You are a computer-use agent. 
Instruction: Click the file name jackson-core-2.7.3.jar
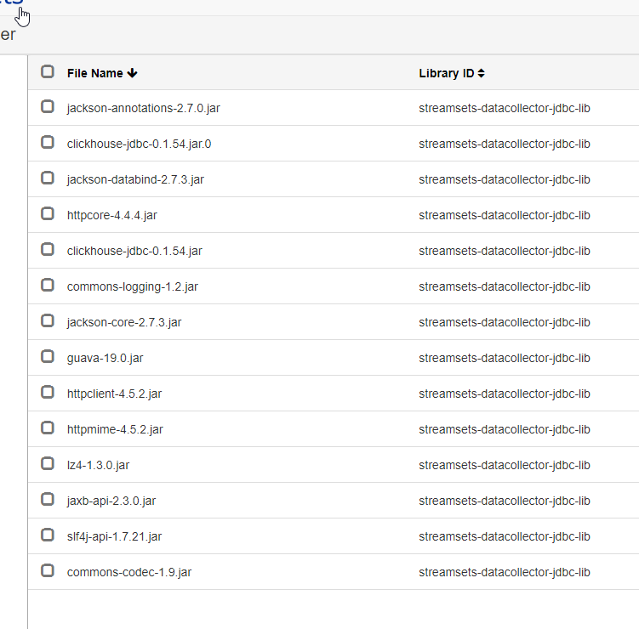(x=124, y=322)
